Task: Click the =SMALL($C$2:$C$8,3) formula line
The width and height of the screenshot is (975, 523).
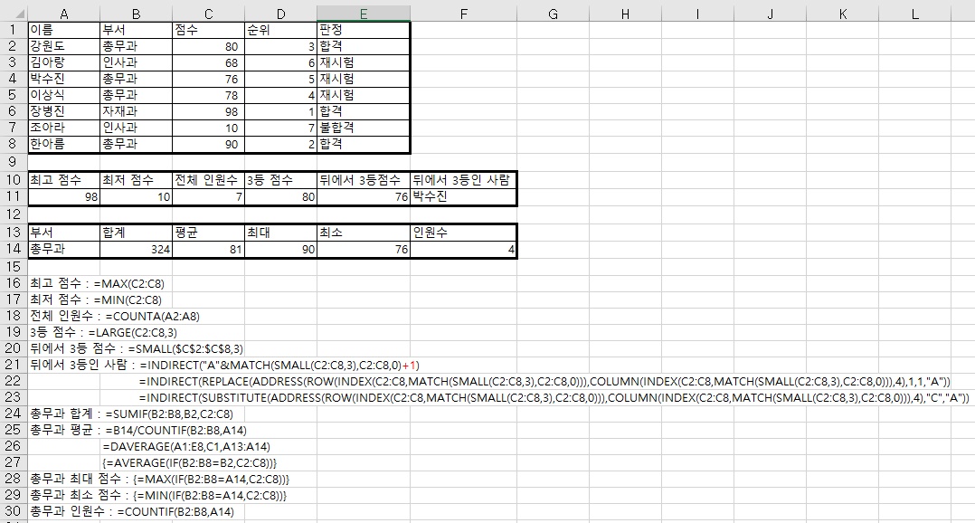Action: tap(137, 348)
